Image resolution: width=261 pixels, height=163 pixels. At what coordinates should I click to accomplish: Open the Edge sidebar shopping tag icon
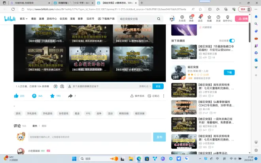(x=256, y=31)
